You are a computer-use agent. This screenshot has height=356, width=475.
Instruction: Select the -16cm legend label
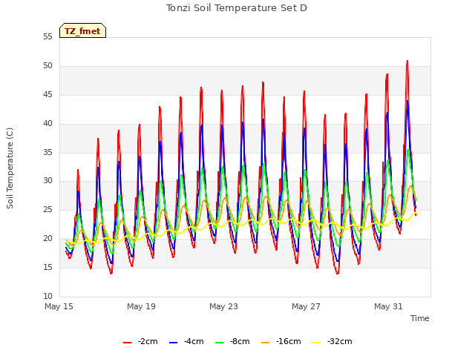click(289, 341)
